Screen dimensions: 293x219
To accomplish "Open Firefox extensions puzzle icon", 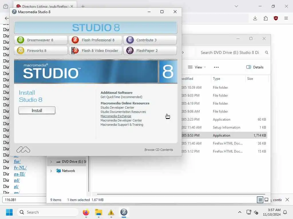I will tap(266, 18).
